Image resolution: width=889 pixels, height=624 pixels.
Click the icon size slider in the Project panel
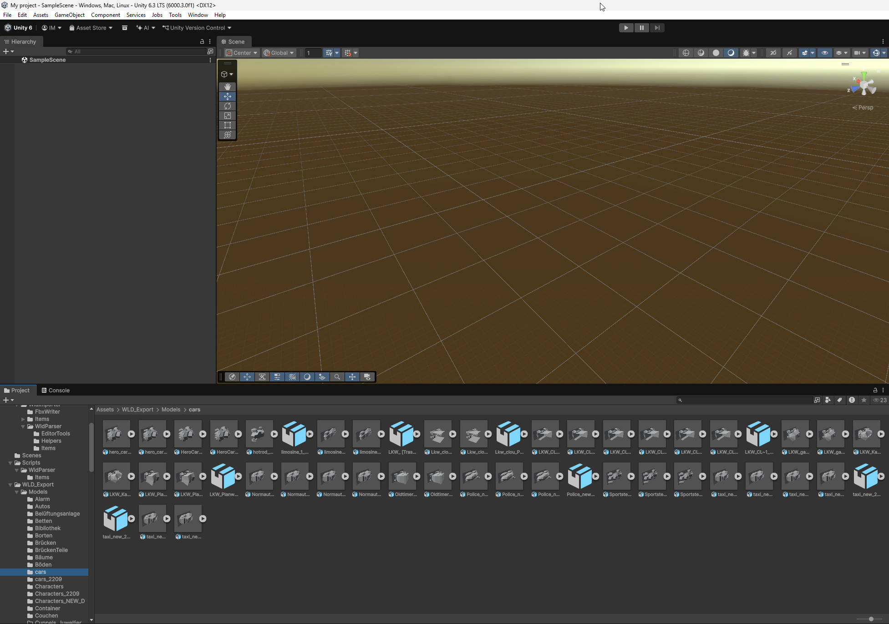pyautogui.click(x=870, y=619)
